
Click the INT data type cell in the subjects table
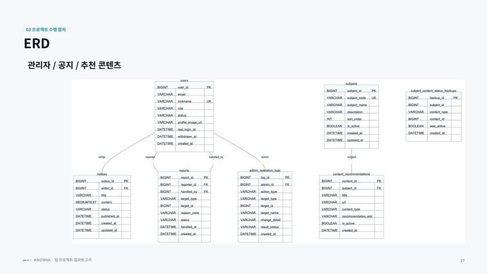pos(329,119)
